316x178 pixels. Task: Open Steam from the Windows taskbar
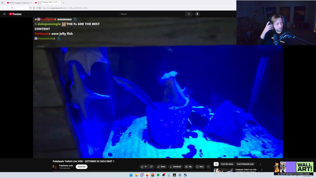tap(185, 175)
